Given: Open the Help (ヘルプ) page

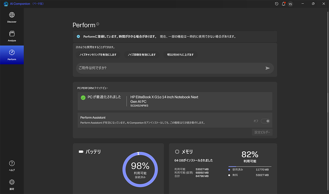Looking at the screenshot, I should [12, 166].
